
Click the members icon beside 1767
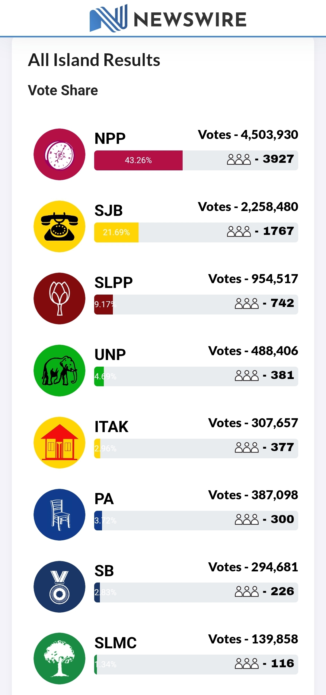point(239,231)
